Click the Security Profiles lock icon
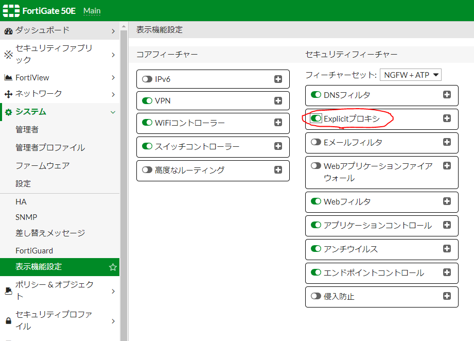The width and height of the screenshot is (474, 341). click(x=9, y=319)
